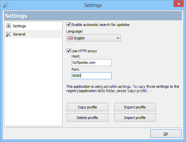Confirm settings with the OK button

(166, 134)
